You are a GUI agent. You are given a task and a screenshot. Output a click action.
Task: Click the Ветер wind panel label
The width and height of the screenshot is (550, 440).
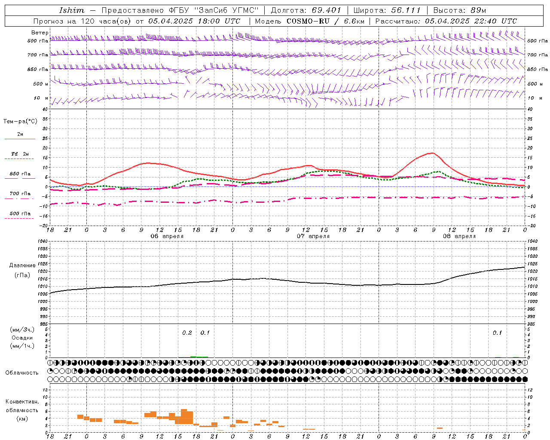pyautogui.click(x=40, y=33)
